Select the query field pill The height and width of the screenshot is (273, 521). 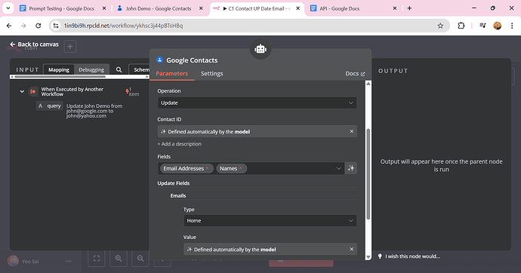pyautogui.click(x=50, y=106)
